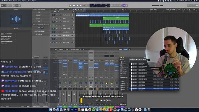The height and width of the screenshot is (112, 199).
Task: Toggle the Show Flex button
Action: pos(81,9)
